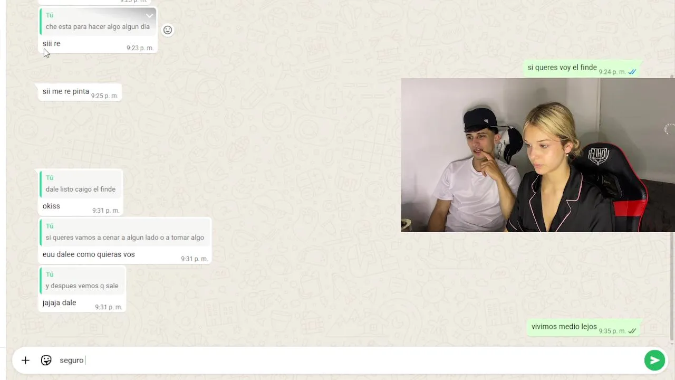The width and height of the screenshot is (675, 380).
Task: Open quoted message 'che esta para hacer algo algun dia'
Action: (98, 21)
